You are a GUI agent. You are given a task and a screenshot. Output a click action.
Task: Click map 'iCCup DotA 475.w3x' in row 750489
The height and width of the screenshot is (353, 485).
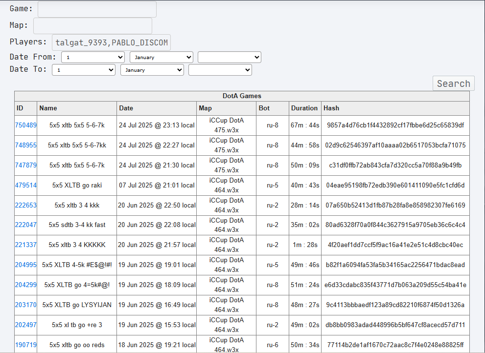[x=227, y=125]
